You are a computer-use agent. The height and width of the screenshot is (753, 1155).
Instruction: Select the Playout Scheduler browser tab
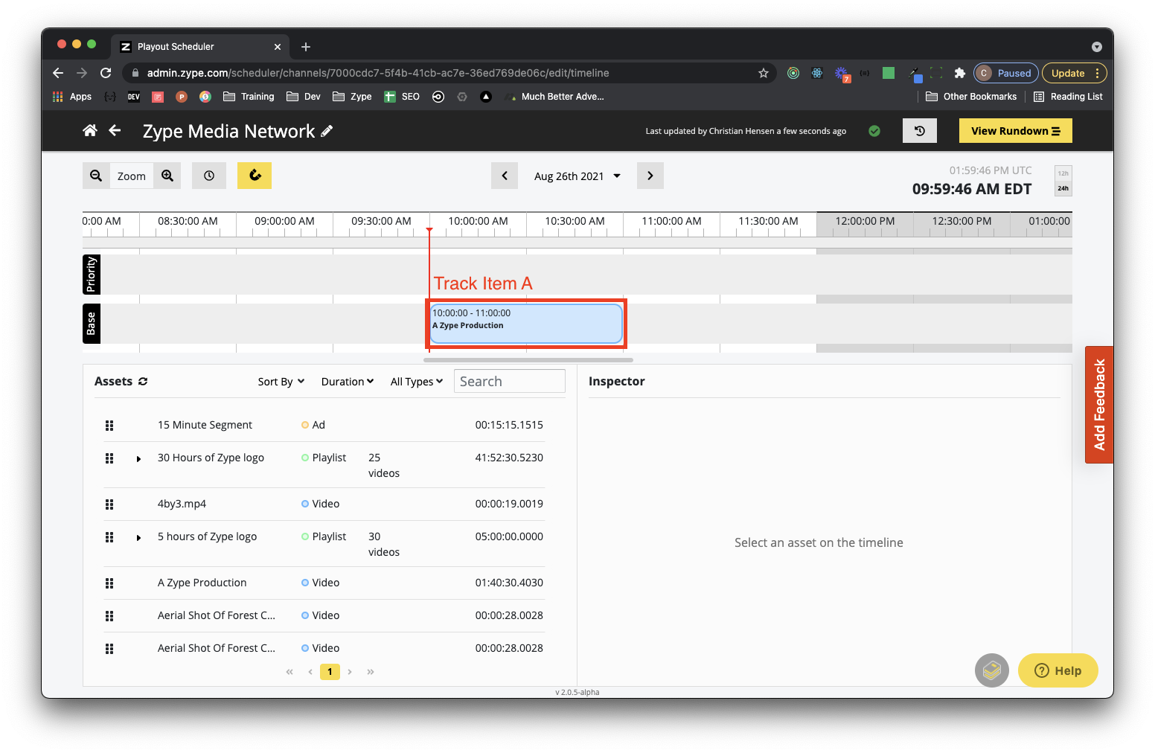(201, 46)
